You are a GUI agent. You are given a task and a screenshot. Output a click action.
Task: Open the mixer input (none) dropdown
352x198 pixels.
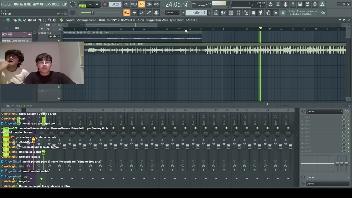point(324,111)
